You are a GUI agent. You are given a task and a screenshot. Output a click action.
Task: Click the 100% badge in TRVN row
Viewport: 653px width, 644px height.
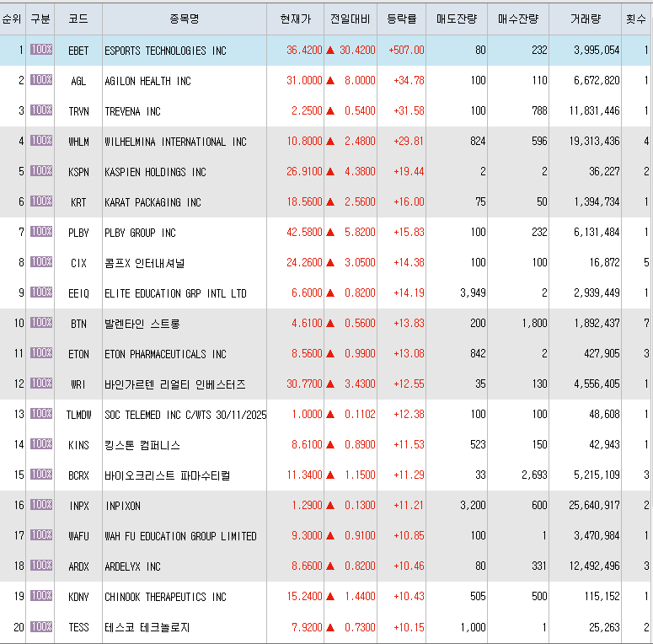(x=41, y=110)
